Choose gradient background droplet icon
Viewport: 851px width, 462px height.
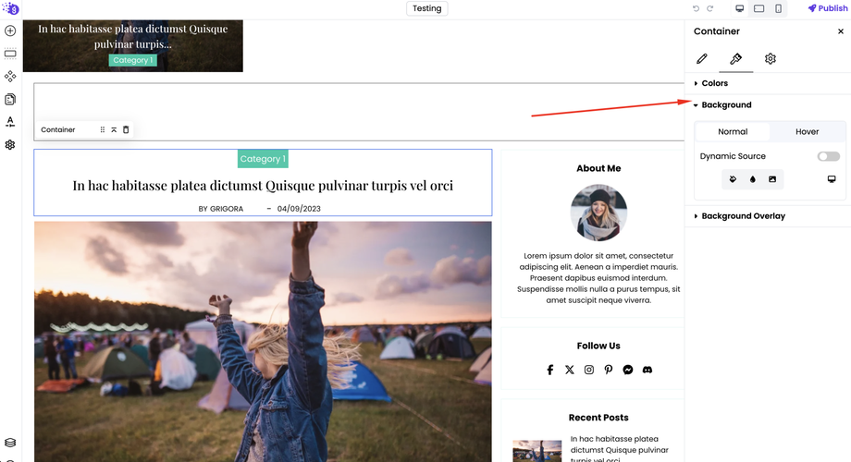(x=753, y=179)
